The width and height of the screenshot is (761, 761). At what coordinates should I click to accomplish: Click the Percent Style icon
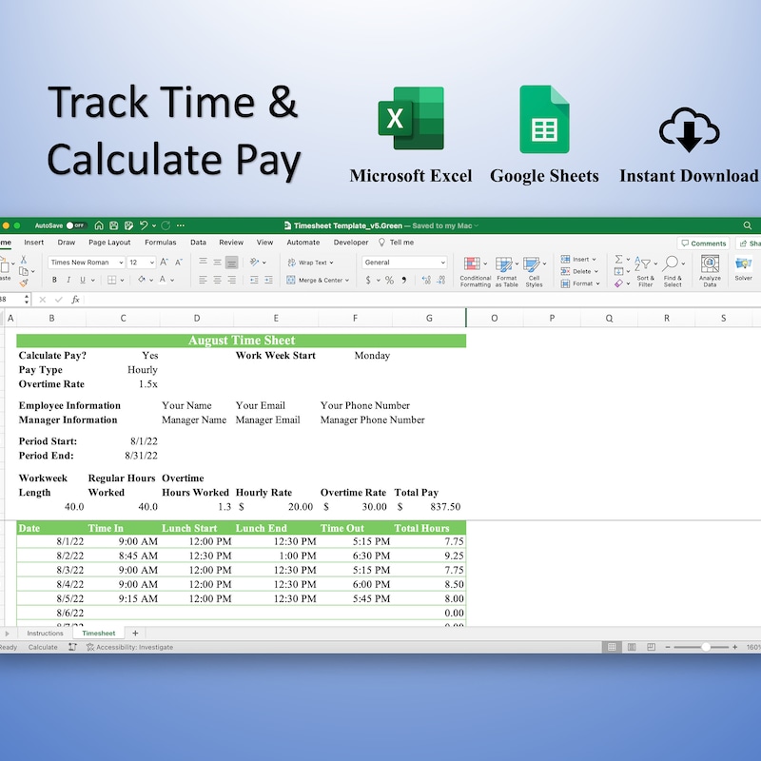(x=389, y=280)
